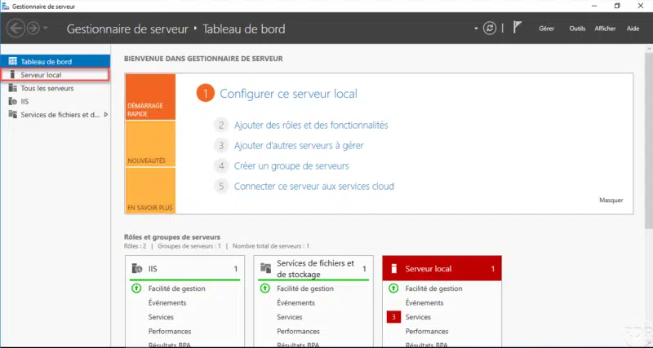Select IIS in the sidebar
The image size is (653, 348).
56,101
